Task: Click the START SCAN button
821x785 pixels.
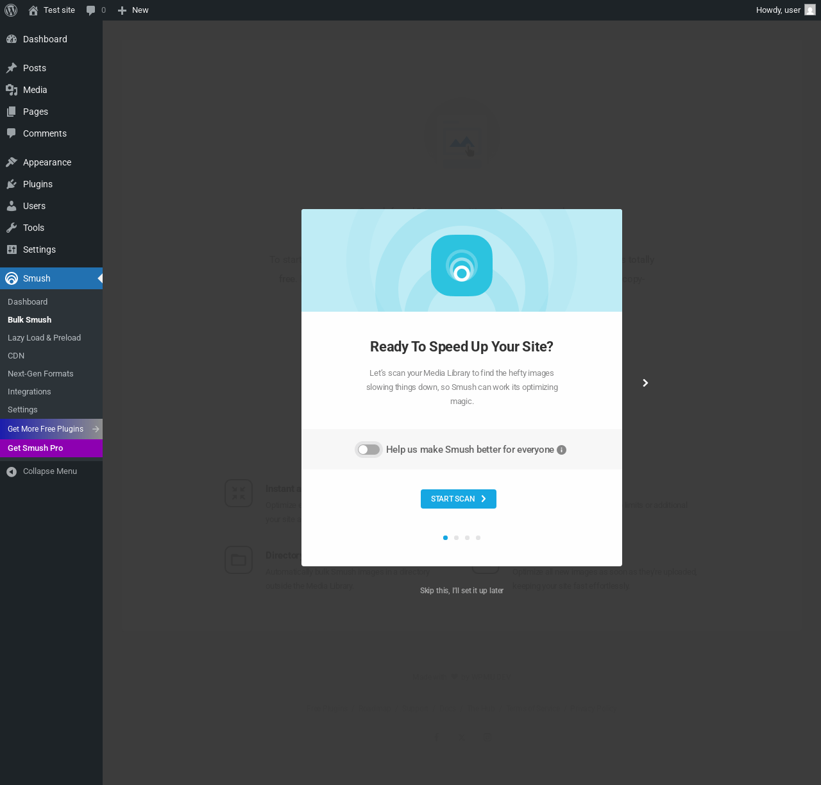Action: click(x=459, y=499)
